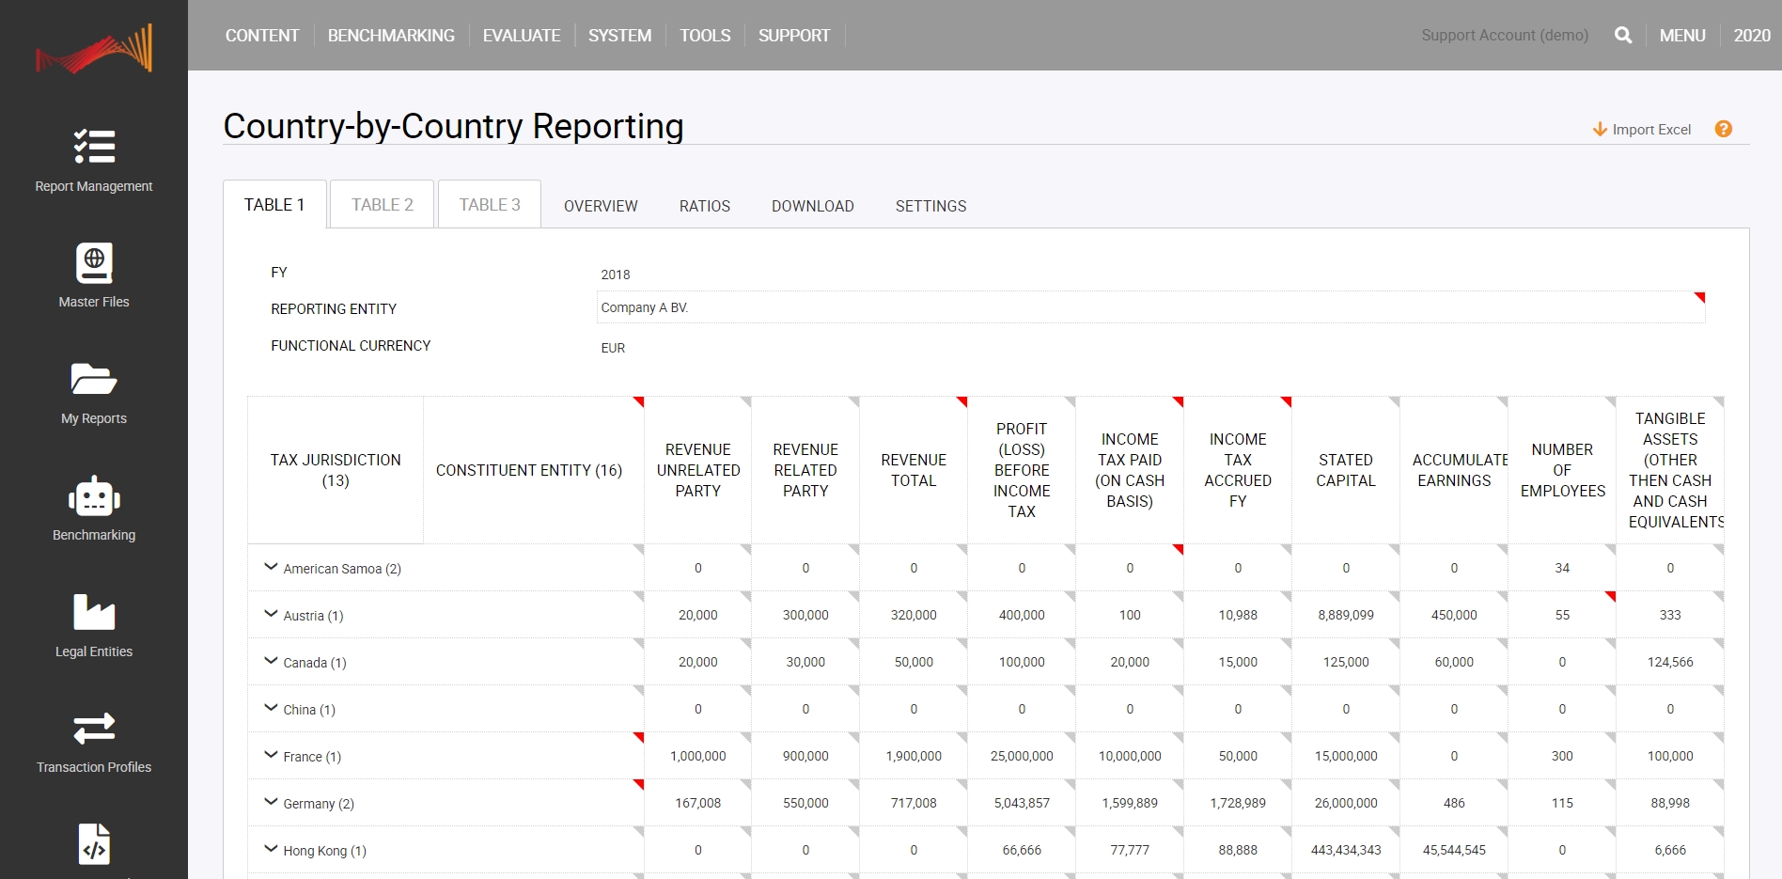Click the Import Excel link
Viewport: 1782px width, 879px height.
(x=1642, y=130)
